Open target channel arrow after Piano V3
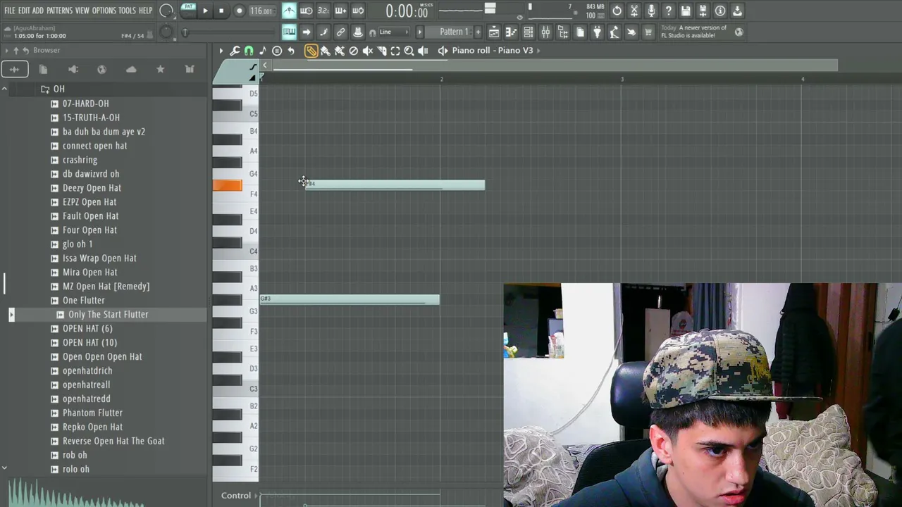902x507 pixels. 539,51
